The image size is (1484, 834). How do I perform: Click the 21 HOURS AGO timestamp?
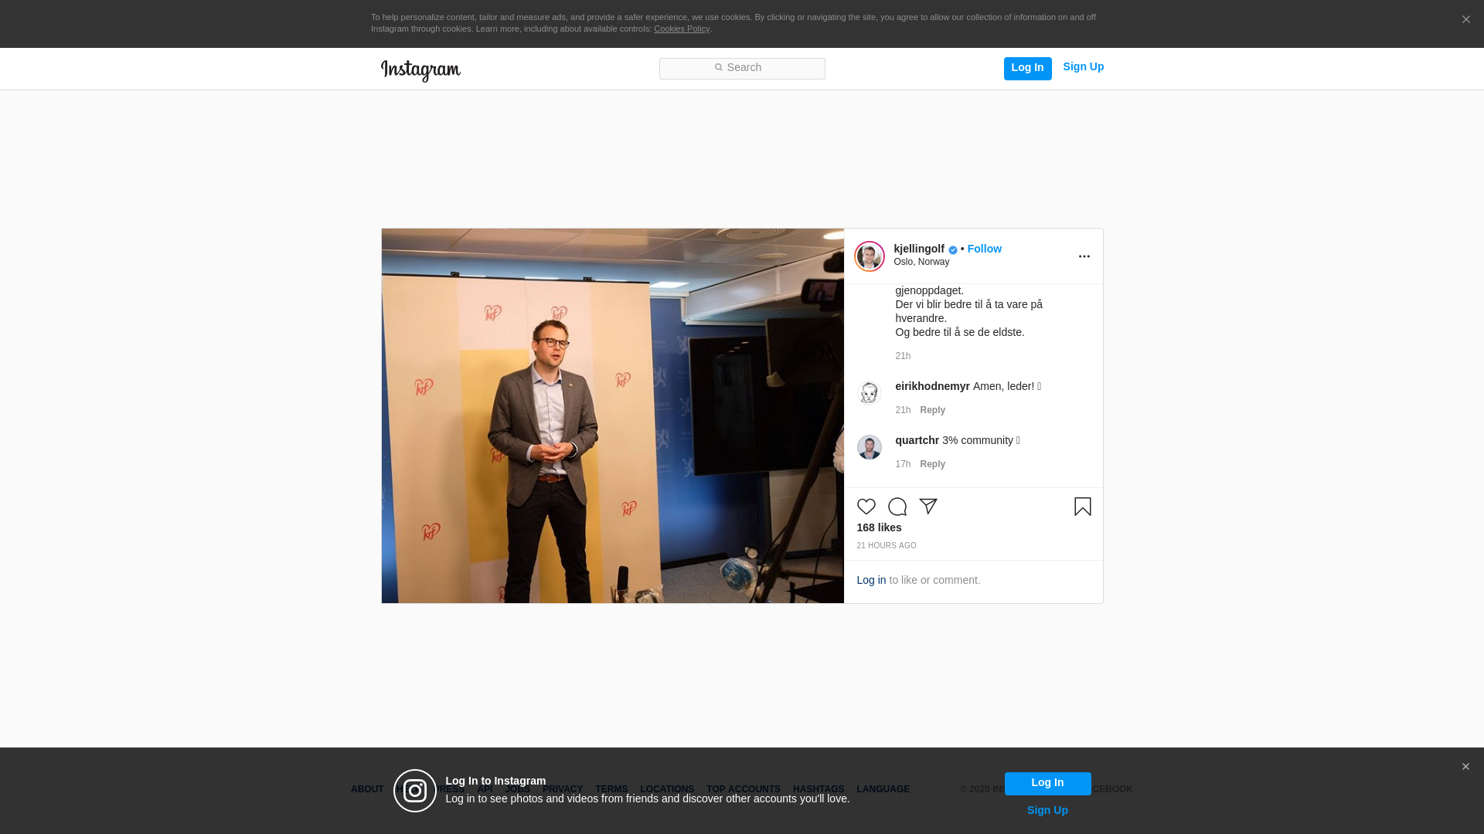886,546
